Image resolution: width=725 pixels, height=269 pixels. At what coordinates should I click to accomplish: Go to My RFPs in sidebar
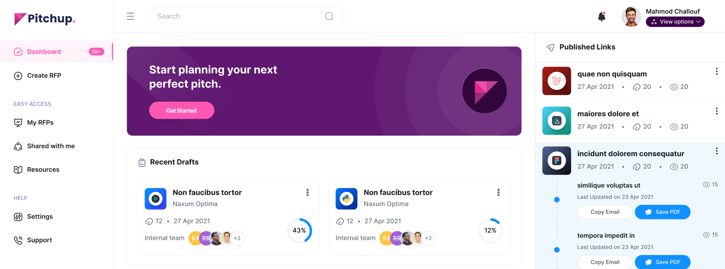coord(40,123)
